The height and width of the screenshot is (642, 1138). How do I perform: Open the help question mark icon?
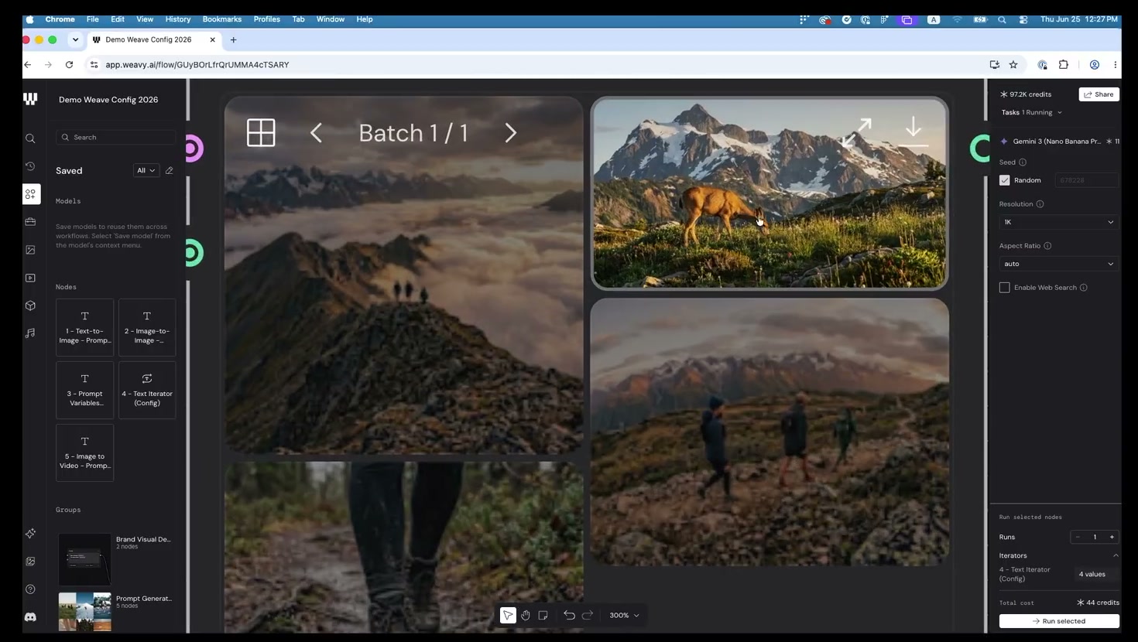tap(30, 589)
